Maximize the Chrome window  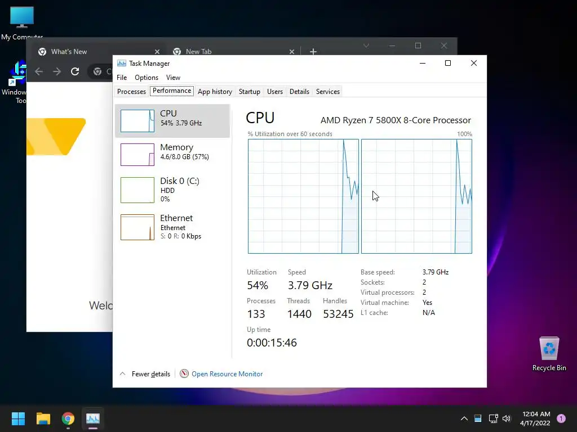418,46
